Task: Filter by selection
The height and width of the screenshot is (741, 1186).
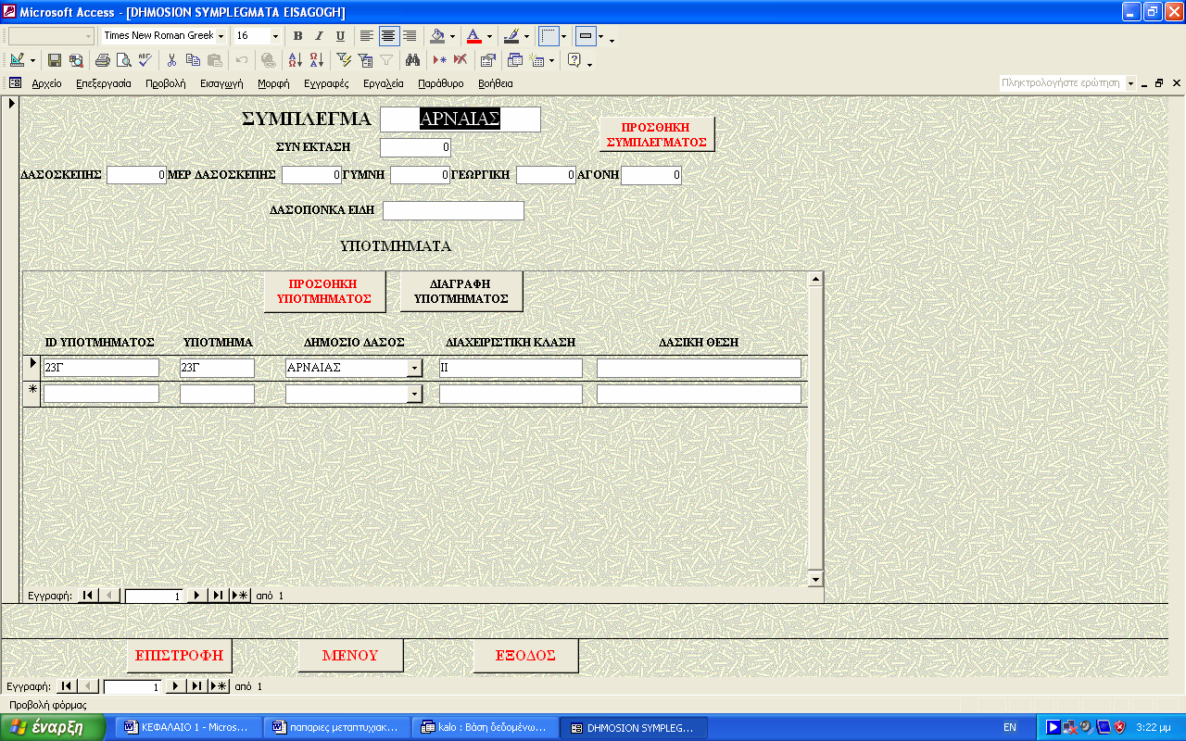Action: (344, 60)
